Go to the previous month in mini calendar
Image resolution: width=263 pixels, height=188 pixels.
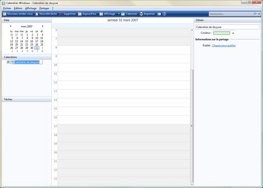(11, 26)
